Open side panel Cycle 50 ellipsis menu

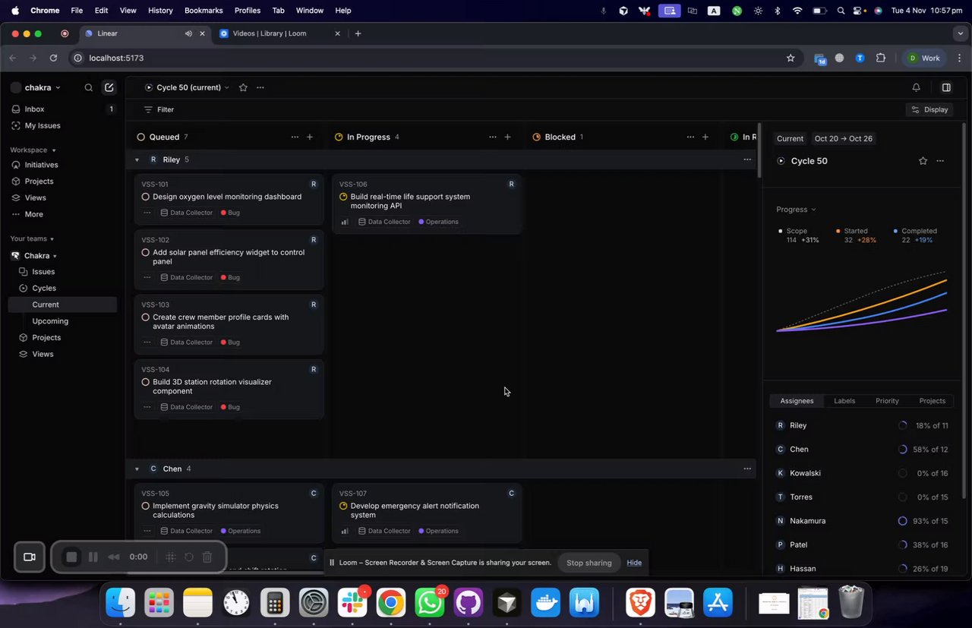(940, 161)
